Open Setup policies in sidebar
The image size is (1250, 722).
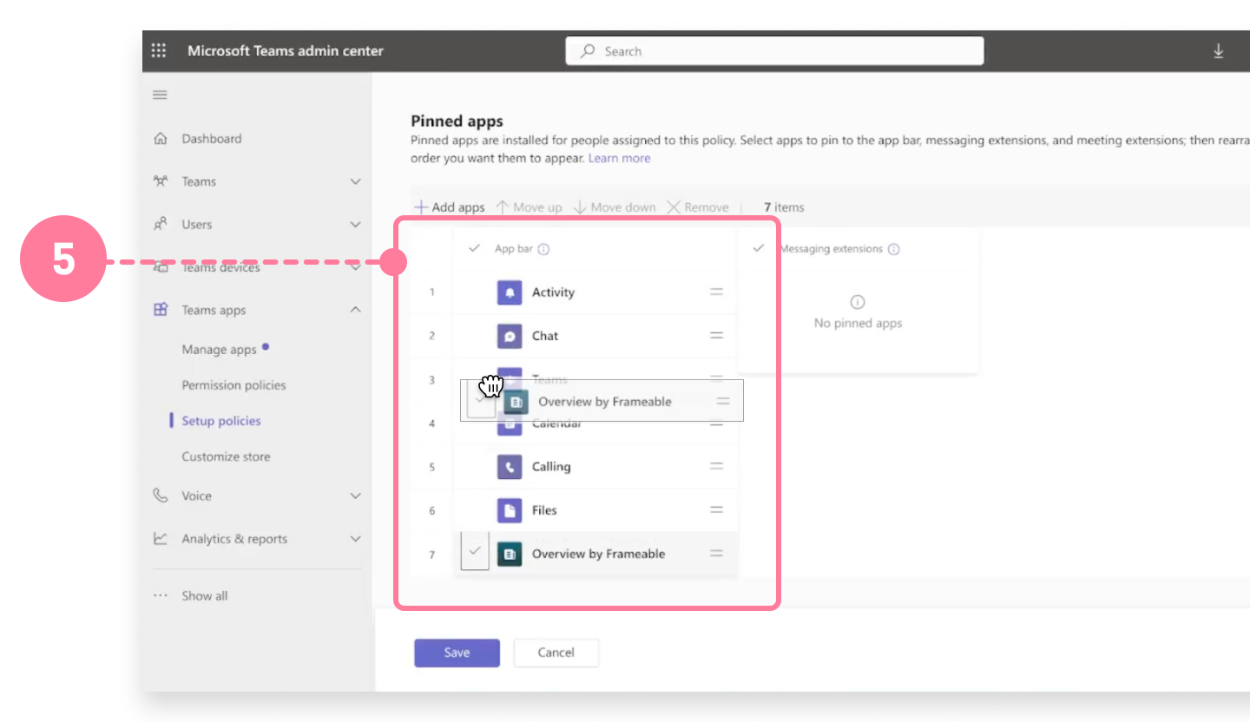(221, 421)
